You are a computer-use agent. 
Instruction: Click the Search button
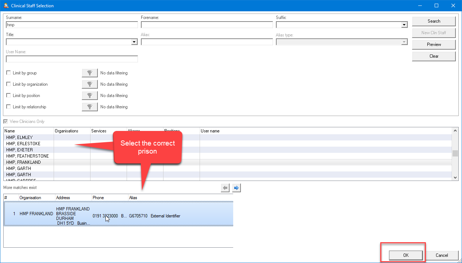pos(434,21)
